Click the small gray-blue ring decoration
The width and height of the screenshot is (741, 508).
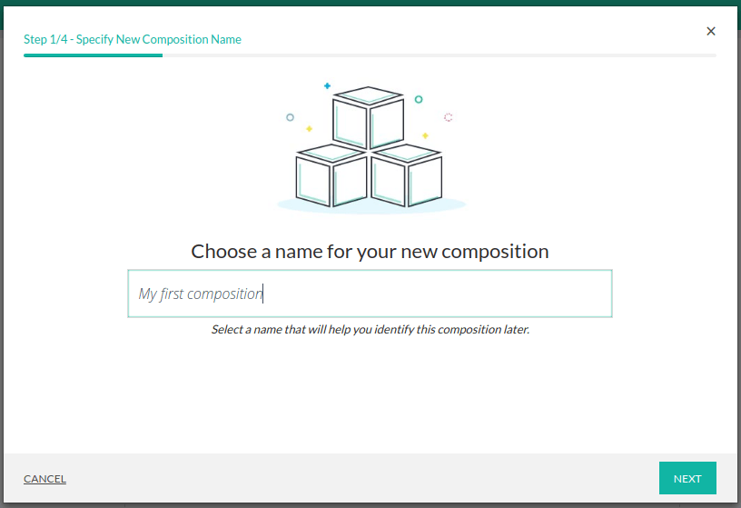click(x=290, y=117)
